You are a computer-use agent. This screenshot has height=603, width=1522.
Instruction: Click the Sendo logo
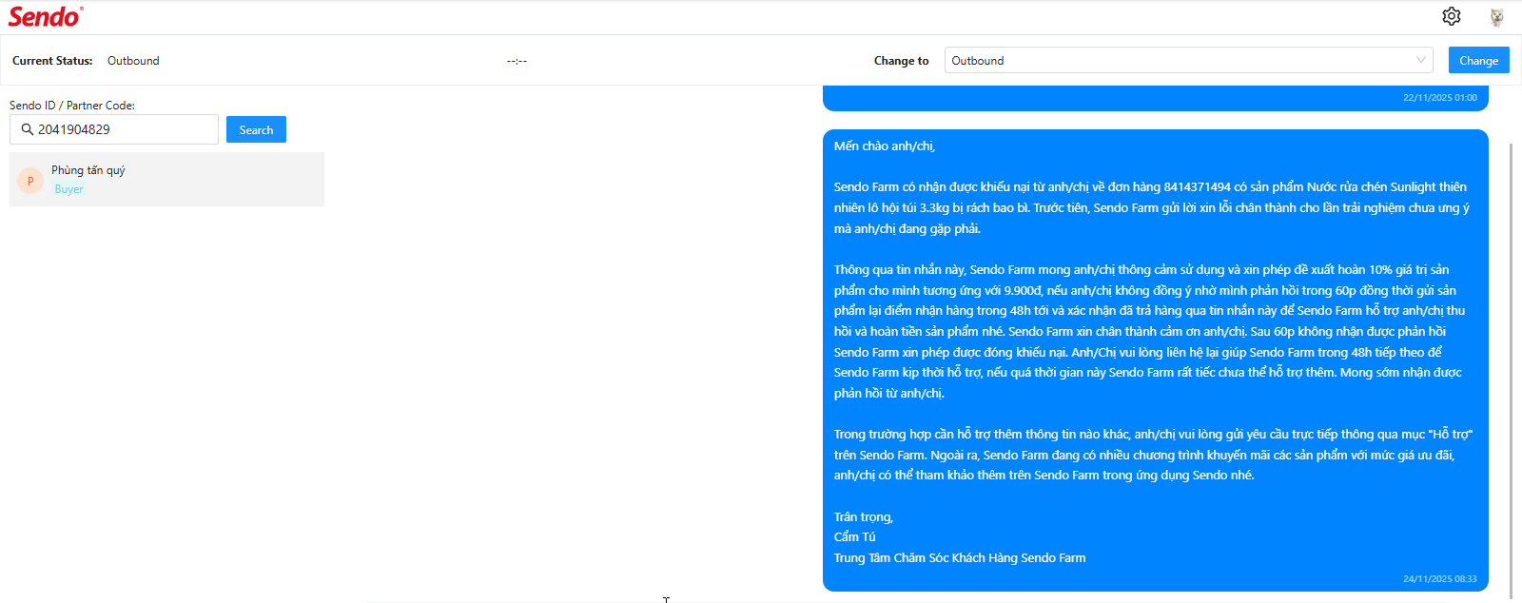46,16
